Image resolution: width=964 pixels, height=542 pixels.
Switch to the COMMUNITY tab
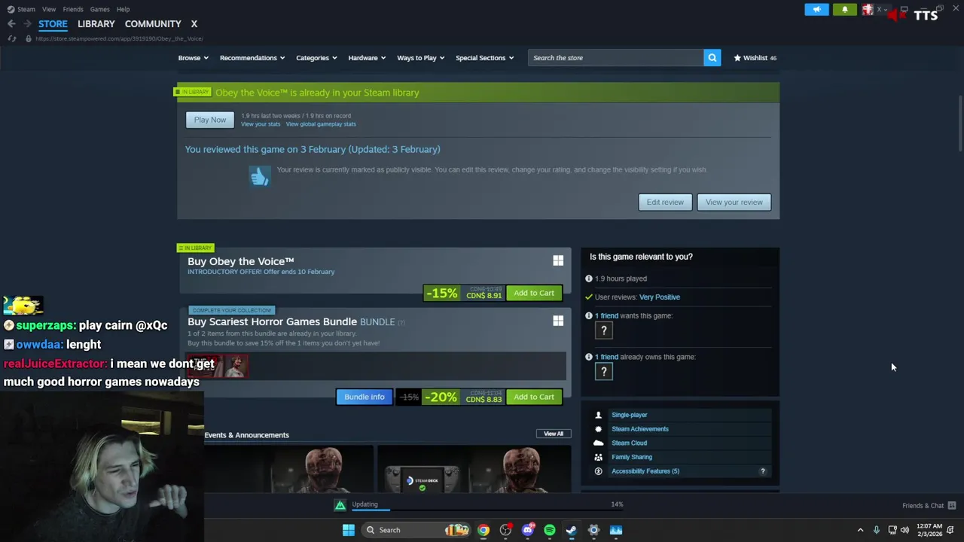[x=153, y=24]
